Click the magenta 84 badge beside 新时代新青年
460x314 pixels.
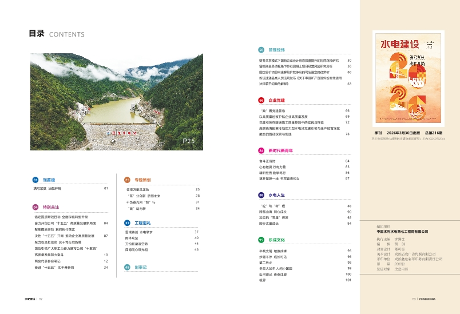(x=261, y=150)
